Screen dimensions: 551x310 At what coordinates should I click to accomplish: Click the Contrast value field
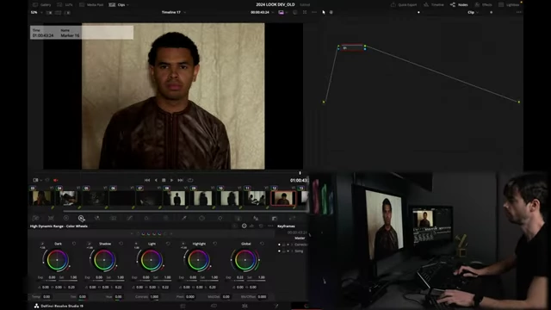(x=154, y=296)
